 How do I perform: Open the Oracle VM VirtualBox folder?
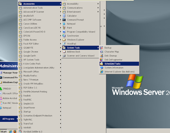click(40, 84)
